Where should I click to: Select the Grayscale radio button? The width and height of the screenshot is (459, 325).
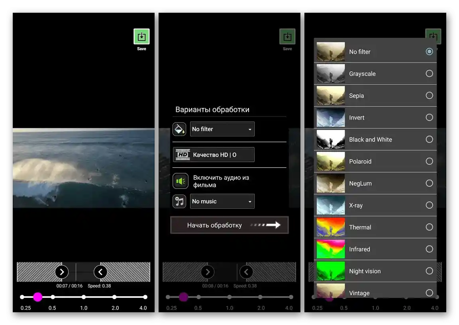[x=429, y=73]
